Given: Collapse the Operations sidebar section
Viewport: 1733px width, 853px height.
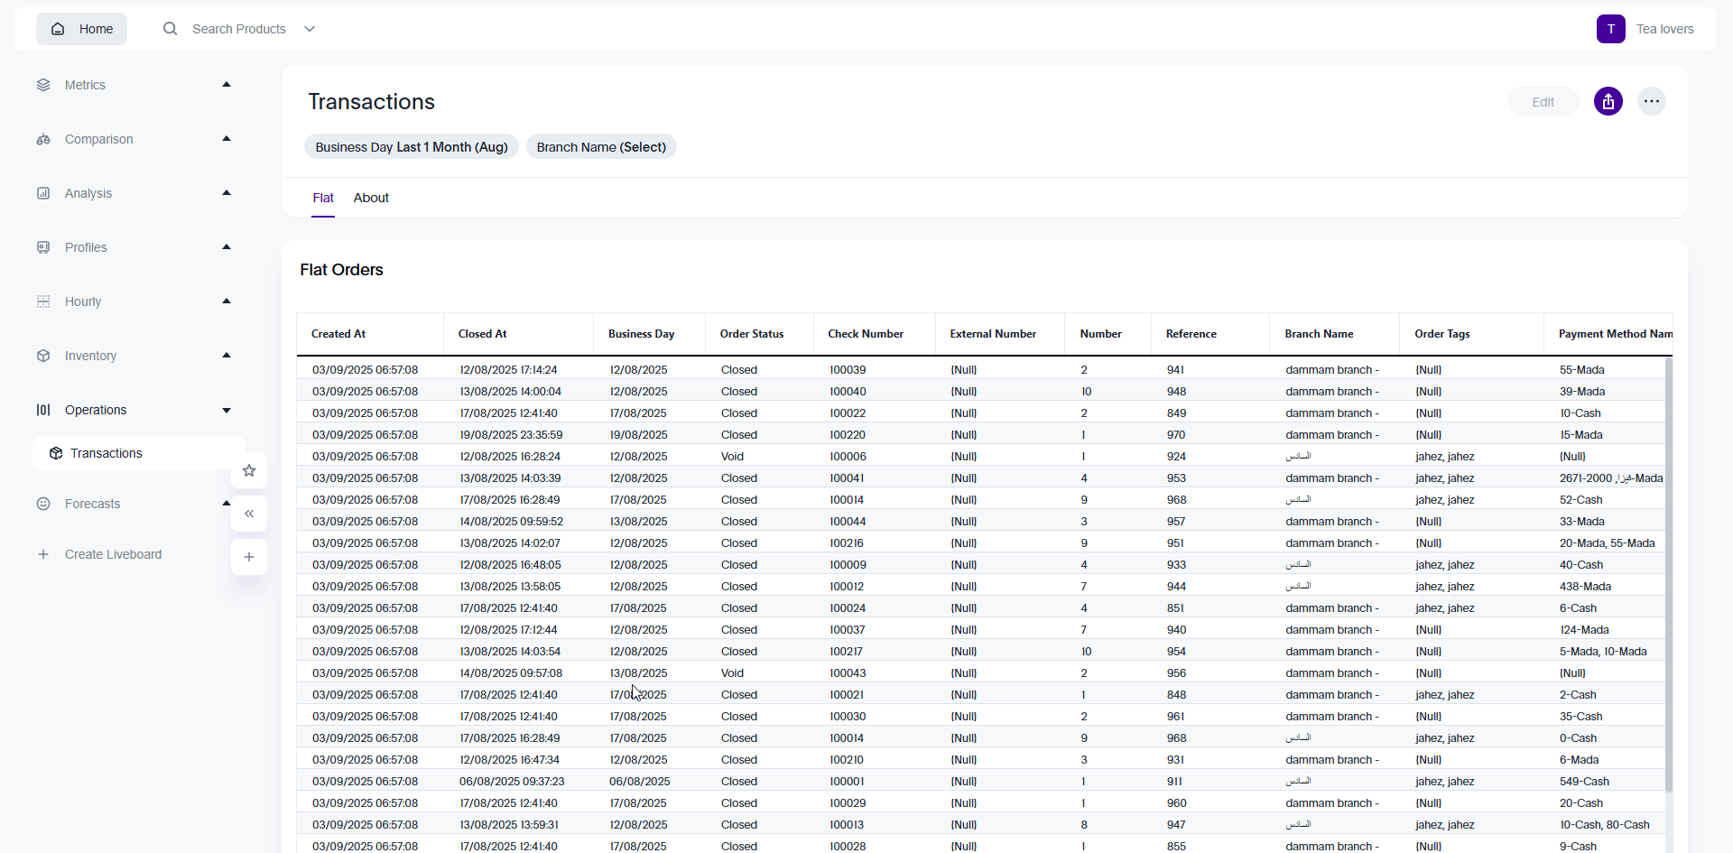Looking at the screenshot, I should [x=227, y=410].
